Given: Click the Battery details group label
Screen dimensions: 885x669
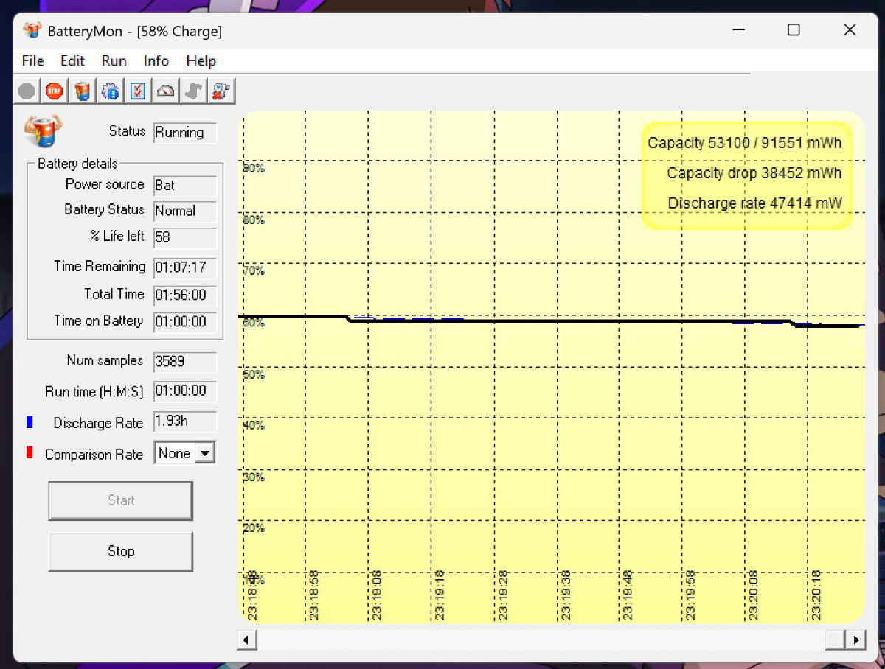Looking at the screenshot, I should coord(77,164).
